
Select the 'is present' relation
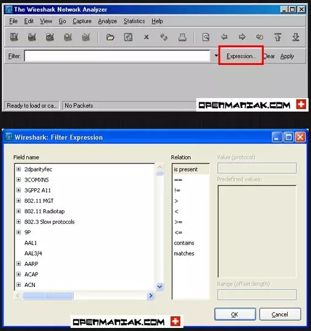tap(191, 169)
